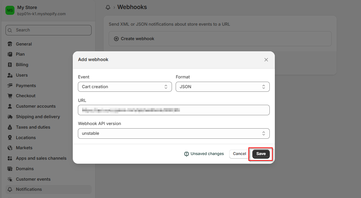Click the General settings icon in sidebar
This screenshot has height=198, width=361.
(x=10, y=44)
